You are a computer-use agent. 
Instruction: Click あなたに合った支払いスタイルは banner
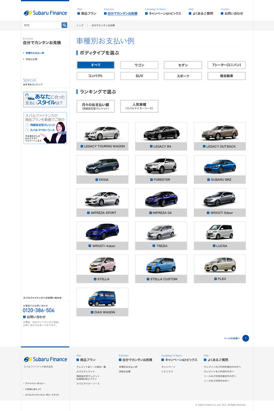[45, 100]
